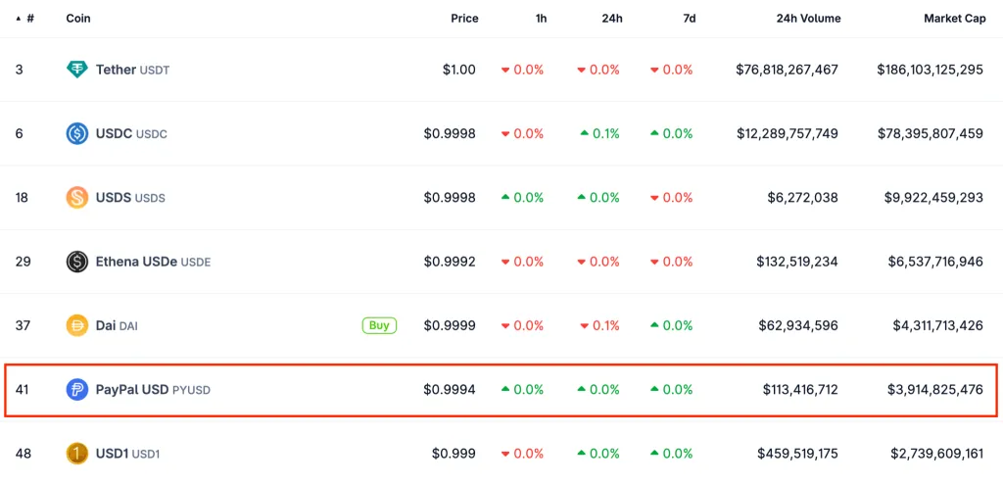This screenshot has width=1003, height=484.
Task: Open the Tether USDT coin link
Action: point(118,70)
